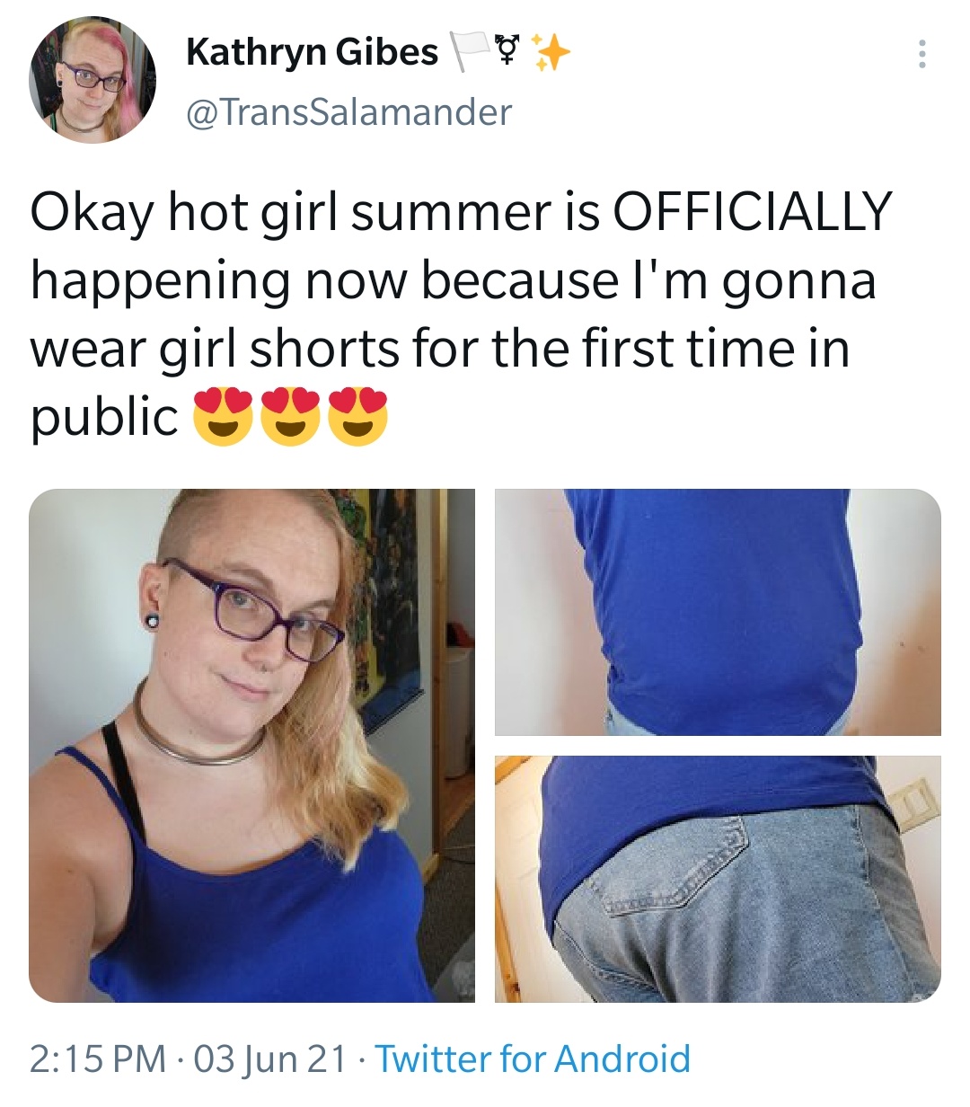
Task: Tap the sparkles emoji after name
Action: [x=550, y=52]
